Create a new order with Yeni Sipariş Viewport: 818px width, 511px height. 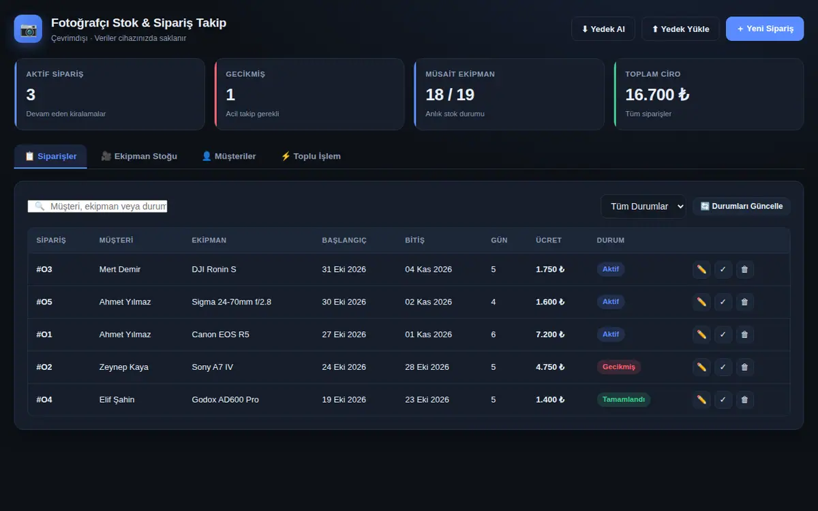pyautogui.click(x=765, y=29)
